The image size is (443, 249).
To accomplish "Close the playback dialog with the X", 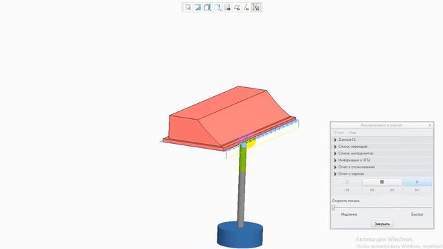I will [430, 125].
